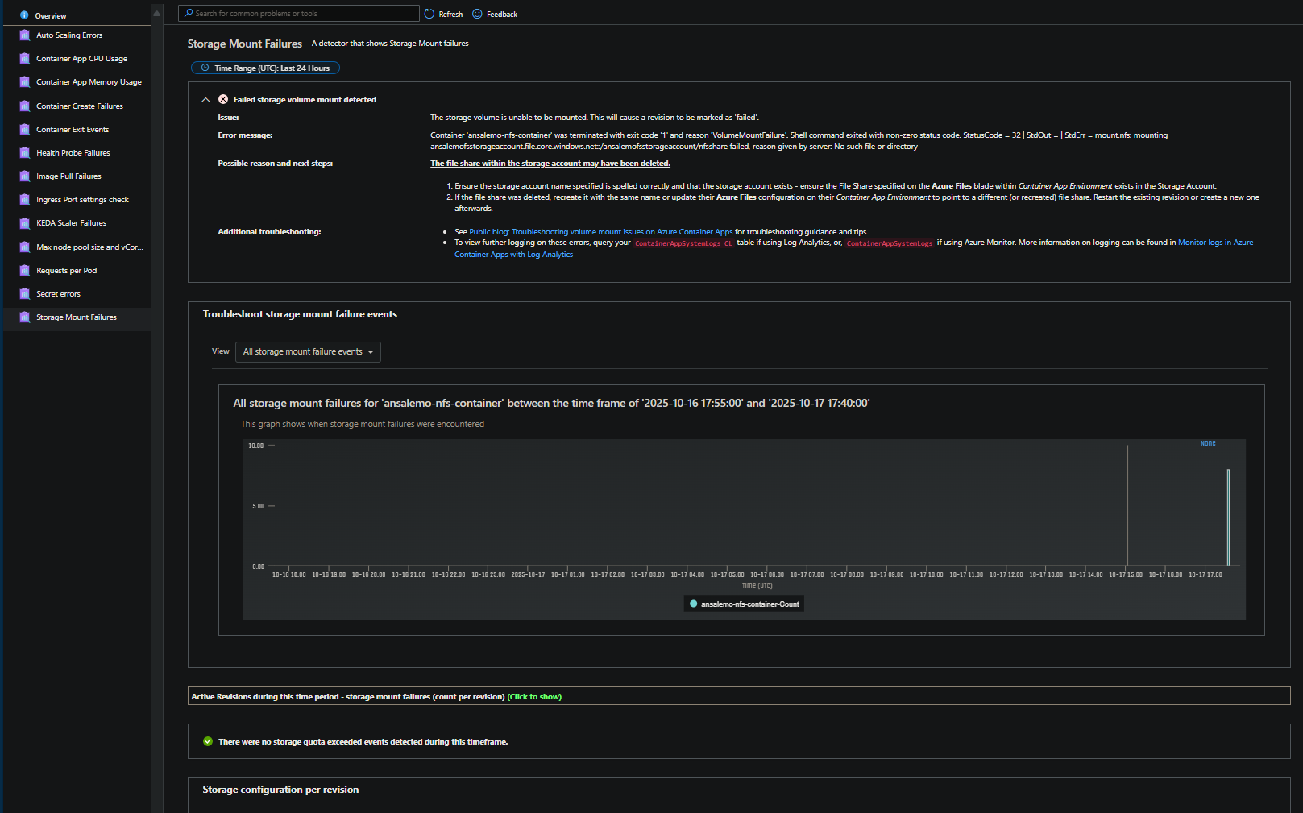Expand Active Revisions via Click to show

(534, 697)
